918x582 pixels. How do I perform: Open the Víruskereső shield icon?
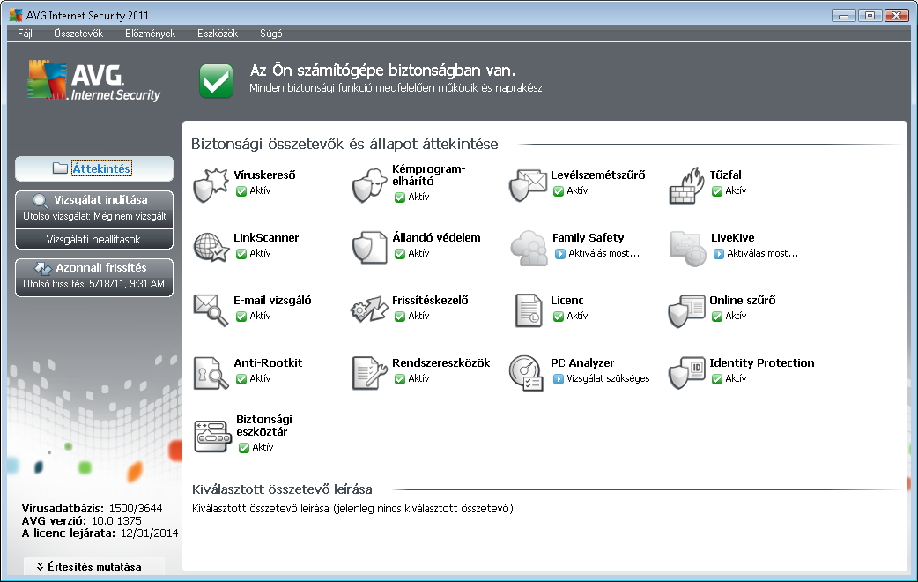click(x=211, y=184)
